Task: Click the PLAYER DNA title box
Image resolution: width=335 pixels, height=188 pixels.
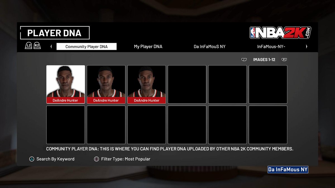Action: [x=55, y=33]
